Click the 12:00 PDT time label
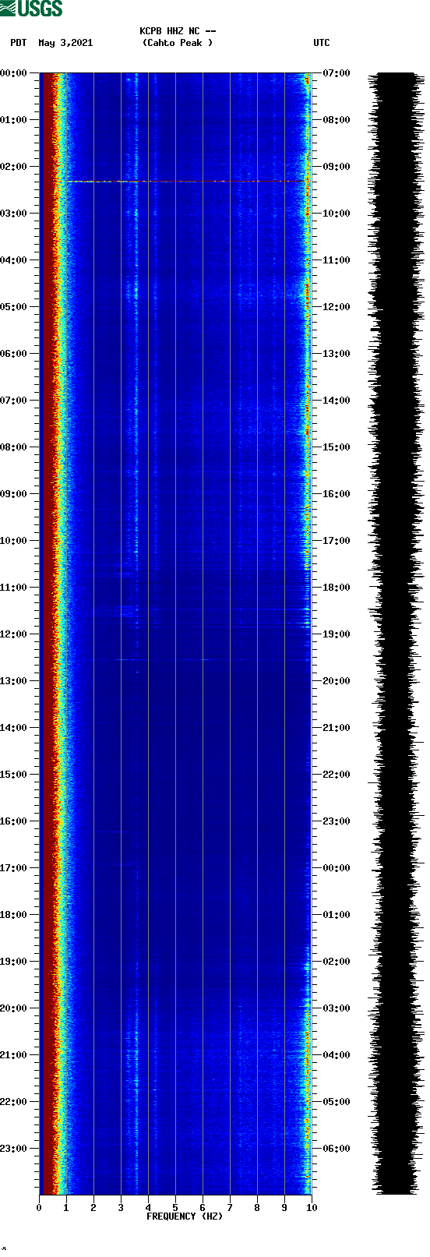This screenshot has height=1257, width=430. 14,634
